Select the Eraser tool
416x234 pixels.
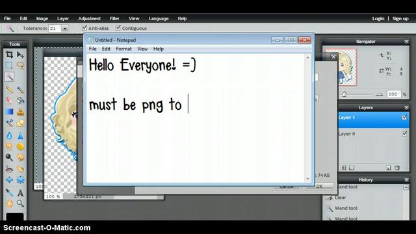(x=9, y=101)
